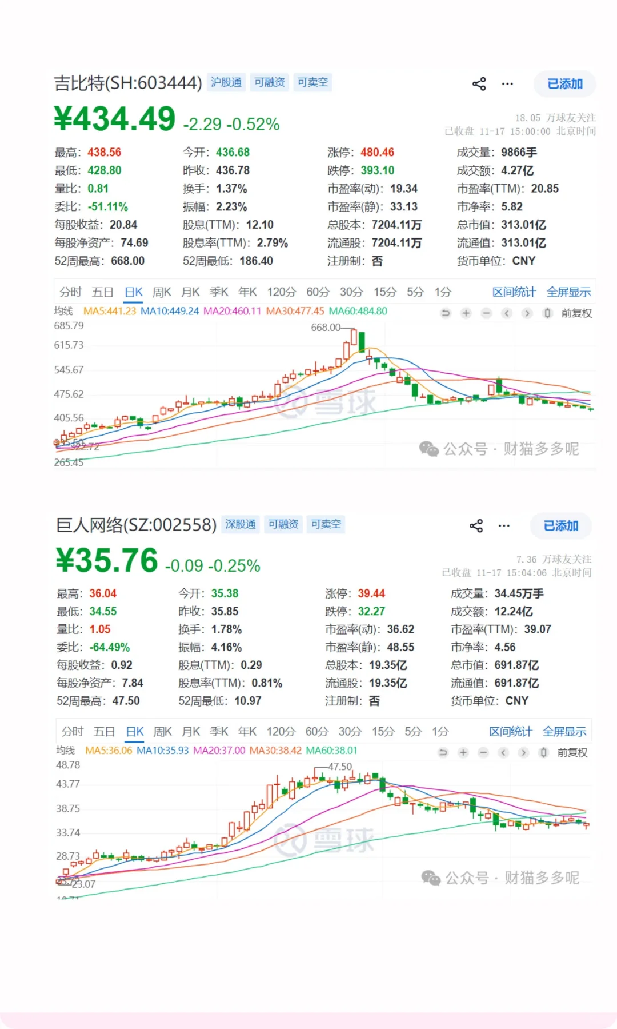617x1029 pixels.
Task: Select the 120分 tab in 巨人网络 chart
Action: pyautogui.click(x=281, y=732)
